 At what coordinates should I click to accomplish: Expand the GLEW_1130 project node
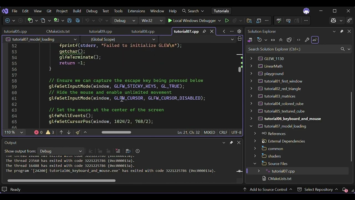click(251, 59)
